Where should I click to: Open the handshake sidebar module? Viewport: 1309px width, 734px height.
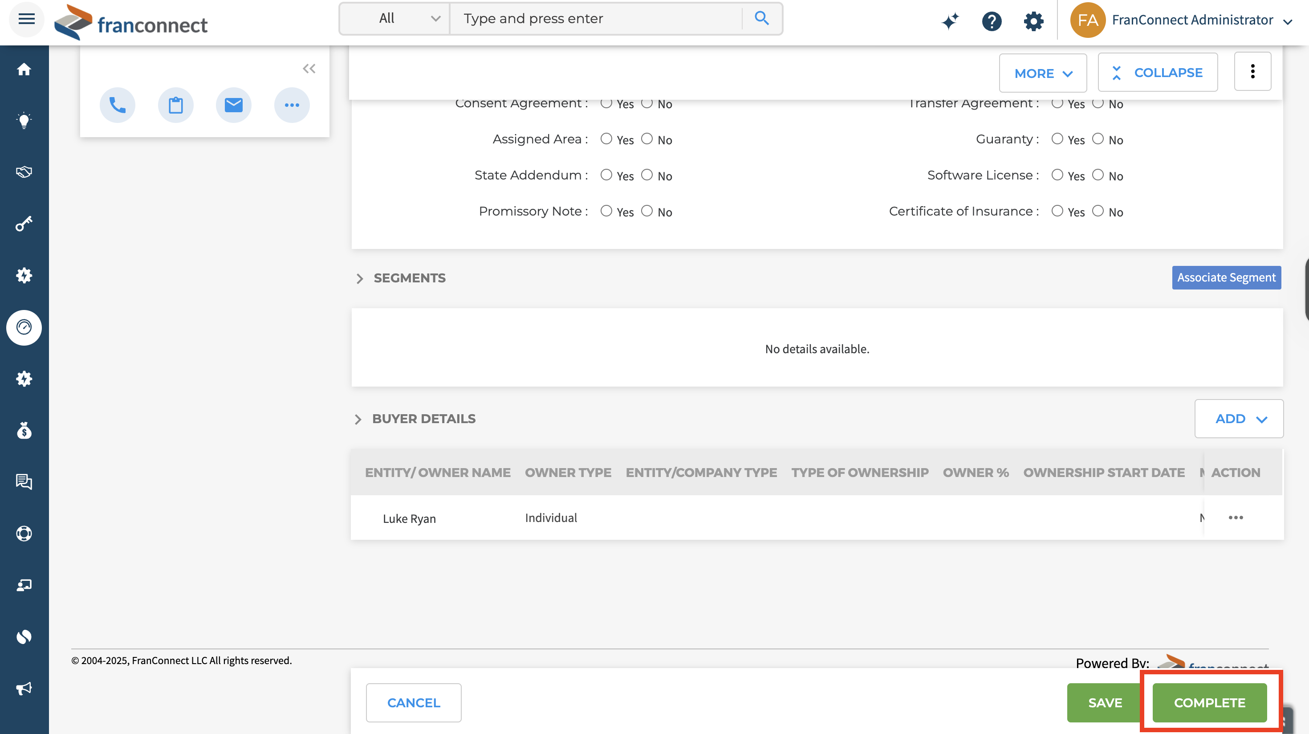[24, 172]
